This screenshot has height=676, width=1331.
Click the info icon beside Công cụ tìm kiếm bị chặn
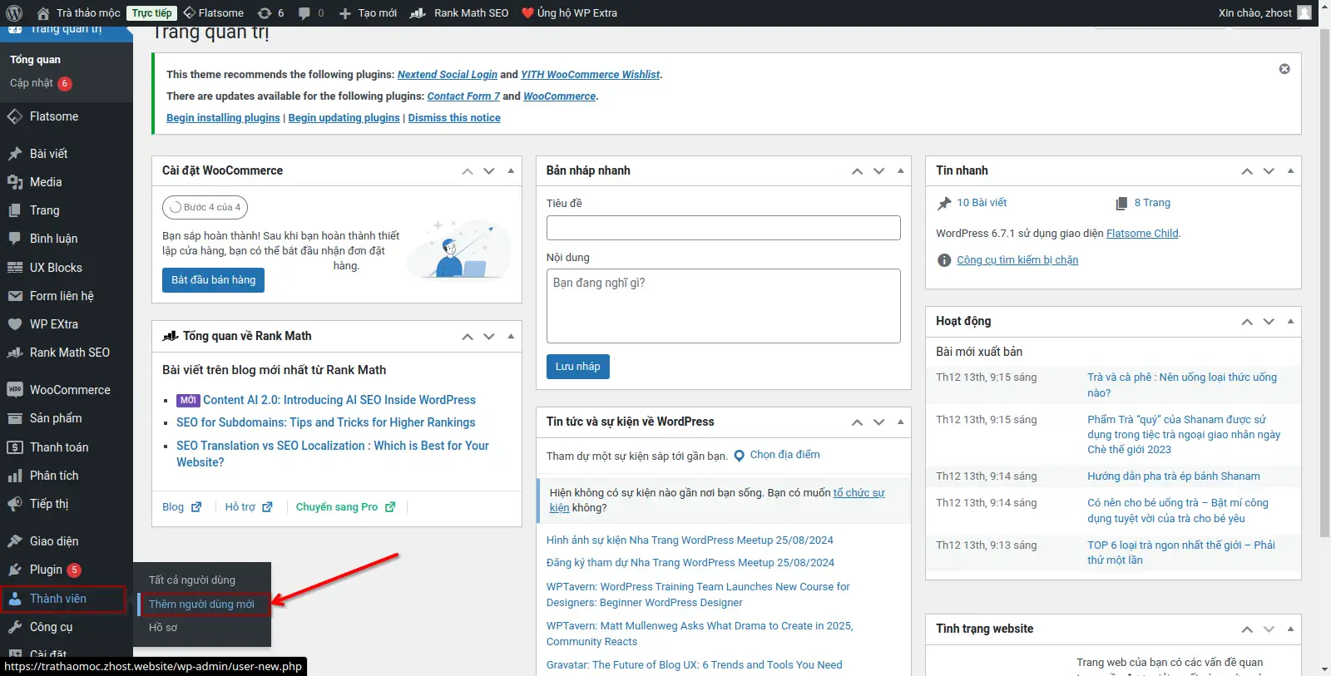(x=944, y=260)
